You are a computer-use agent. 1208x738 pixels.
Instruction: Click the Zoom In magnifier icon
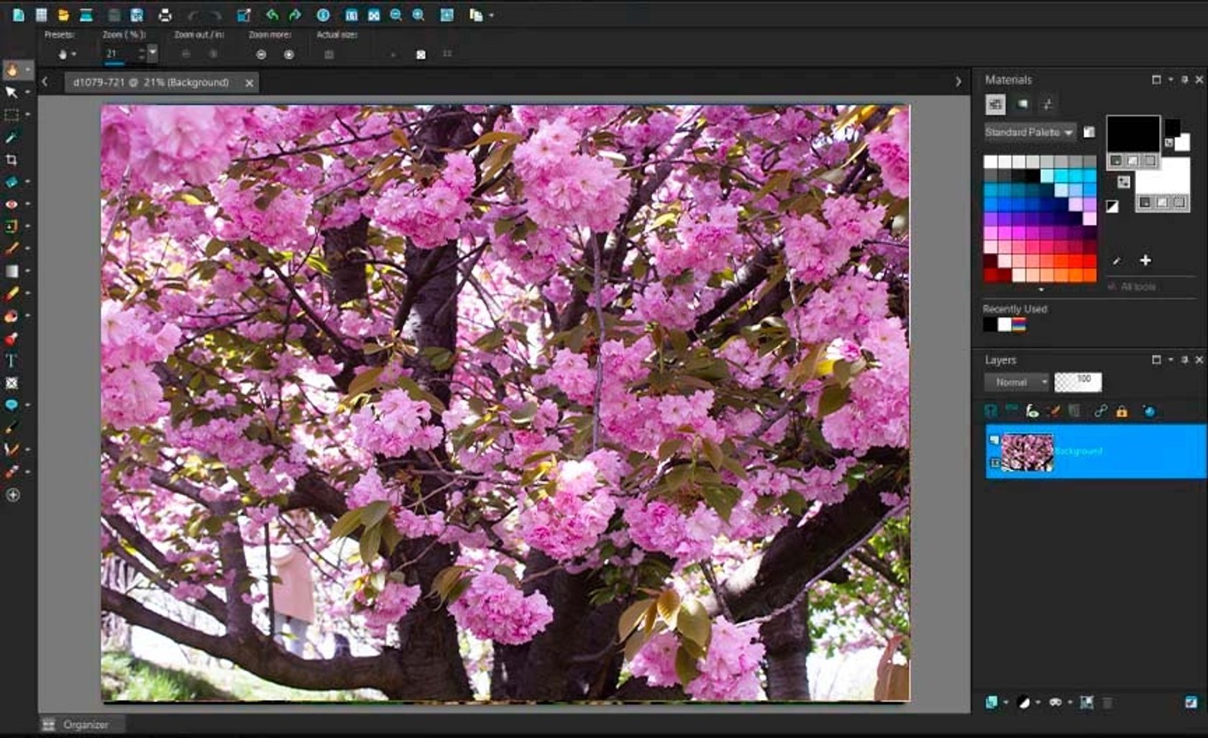coord(418,13)
